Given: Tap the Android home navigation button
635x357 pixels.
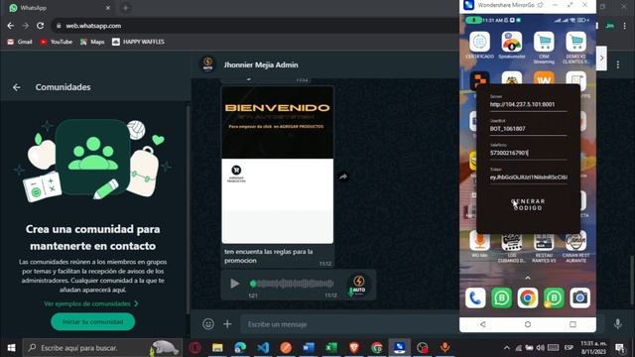Looking at the screenshot, I should (528, 324).
